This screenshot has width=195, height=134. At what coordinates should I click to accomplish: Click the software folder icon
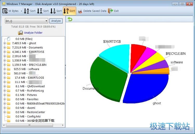click(9, 69)
